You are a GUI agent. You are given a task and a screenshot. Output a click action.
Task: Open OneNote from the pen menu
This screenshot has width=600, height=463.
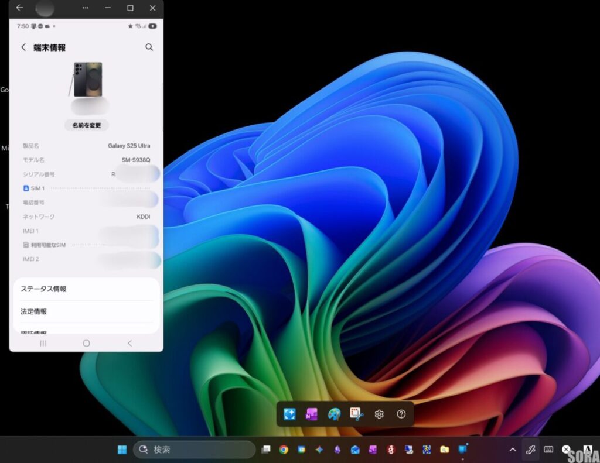tap(312, 414)
